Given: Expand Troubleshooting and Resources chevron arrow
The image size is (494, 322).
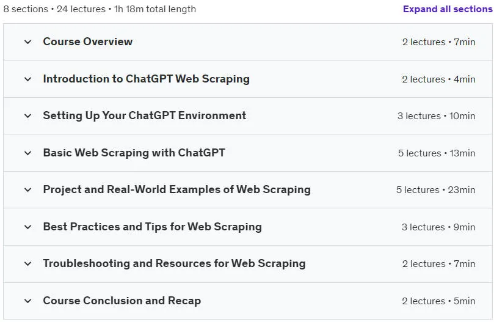Looking at the screenshot, I should [x=27, y=264].
